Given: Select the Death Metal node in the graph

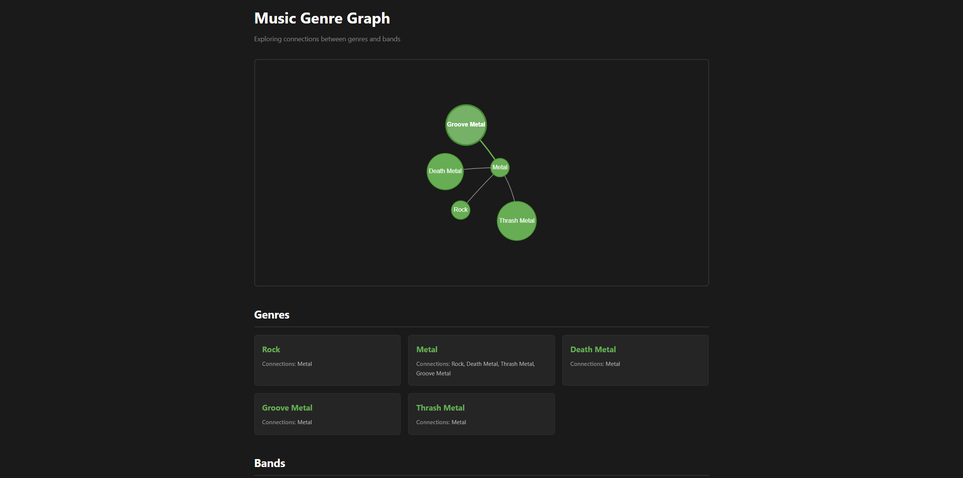Looking at the screenshot, I should [x=445, y=171].
